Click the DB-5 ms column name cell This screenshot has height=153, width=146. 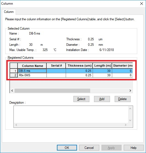(x=32, y=71)
